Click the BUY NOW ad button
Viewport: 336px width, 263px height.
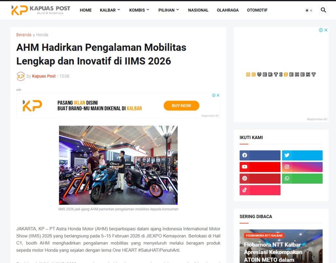click(x=181, y=106)
